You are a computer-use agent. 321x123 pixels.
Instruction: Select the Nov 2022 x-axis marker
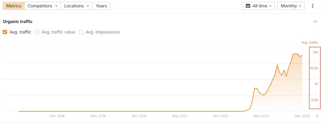point(221,116)
